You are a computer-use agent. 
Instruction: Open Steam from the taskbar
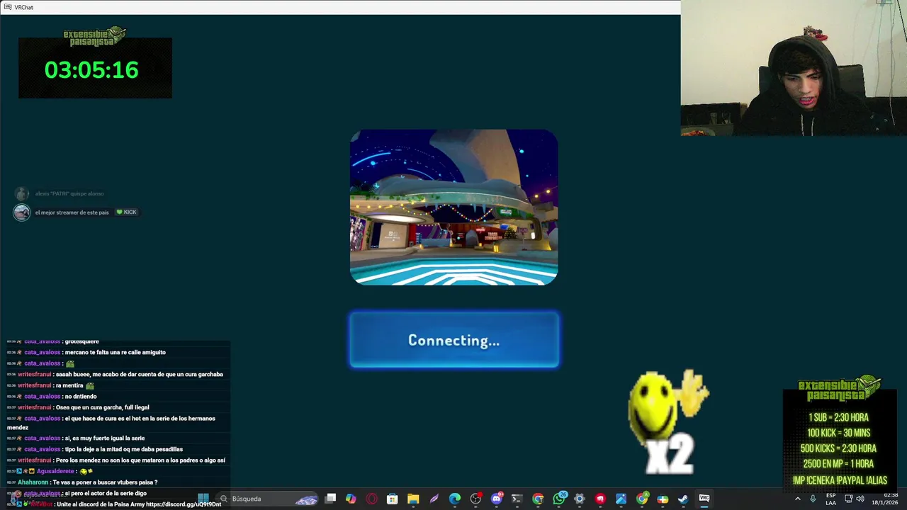(683, 499)
